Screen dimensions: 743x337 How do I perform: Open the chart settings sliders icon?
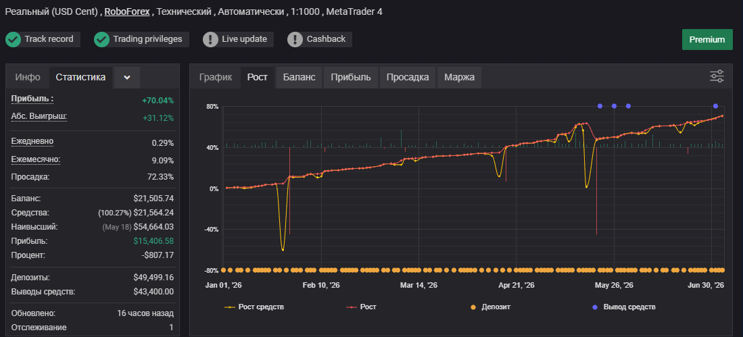[717, 76]
